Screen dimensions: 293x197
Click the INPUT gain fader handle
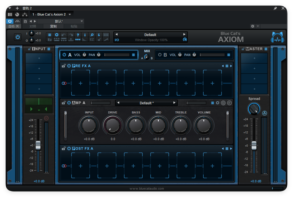(38, 145)
